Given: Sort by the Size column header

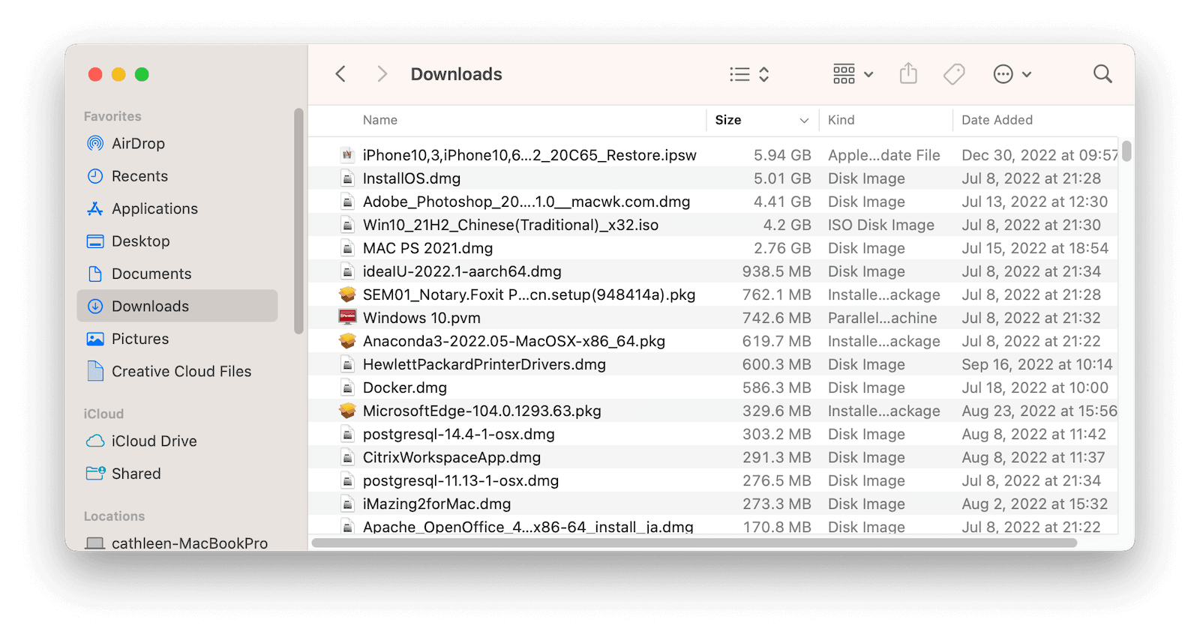Looking at the screenshot, I should coord(728,120).
